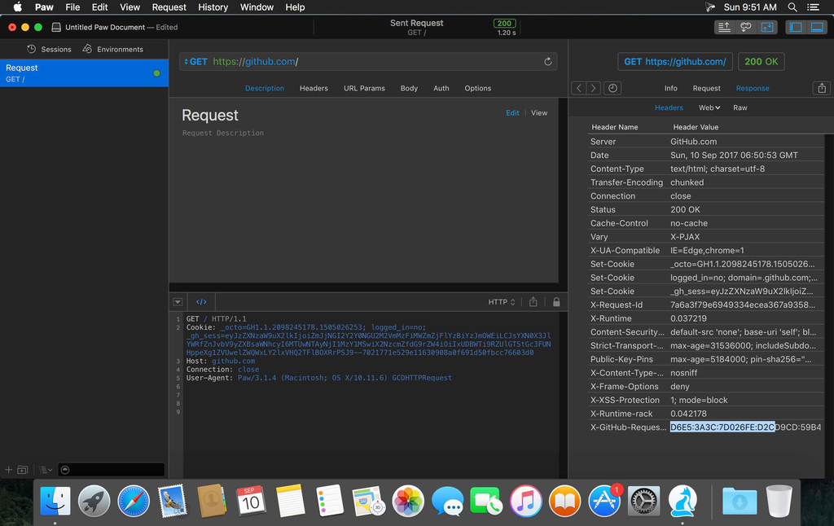Open the response history clock icon

(x=612, y=88)
